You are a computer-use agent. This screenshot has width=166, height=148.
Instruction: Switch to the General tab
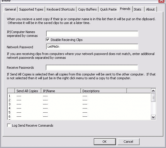coord(10,9)
